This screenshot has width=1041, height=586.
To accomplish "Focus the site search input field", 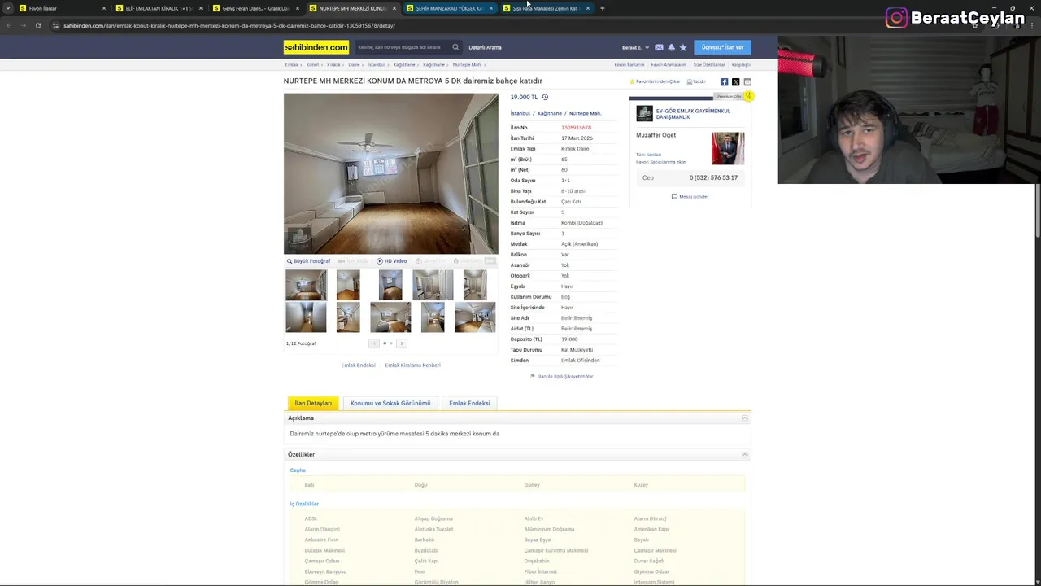I will (x=403, y=47).
